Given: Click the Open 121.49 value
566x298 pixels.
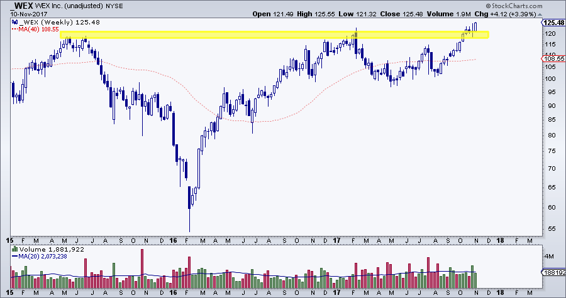Looking at the screenshot, I should [x=273, y=14].
